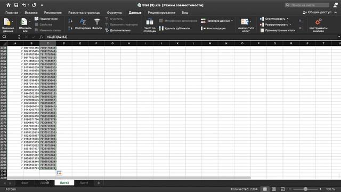
Task: Redo the last action
Action: point(34,5)
